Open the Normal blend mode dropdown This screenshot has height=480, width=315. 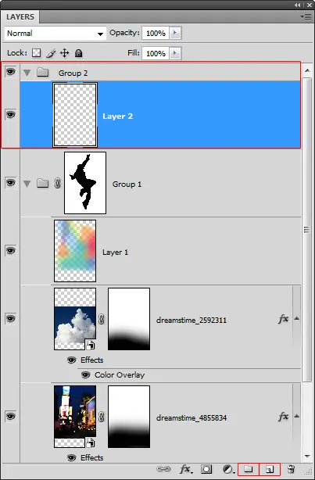55,34
